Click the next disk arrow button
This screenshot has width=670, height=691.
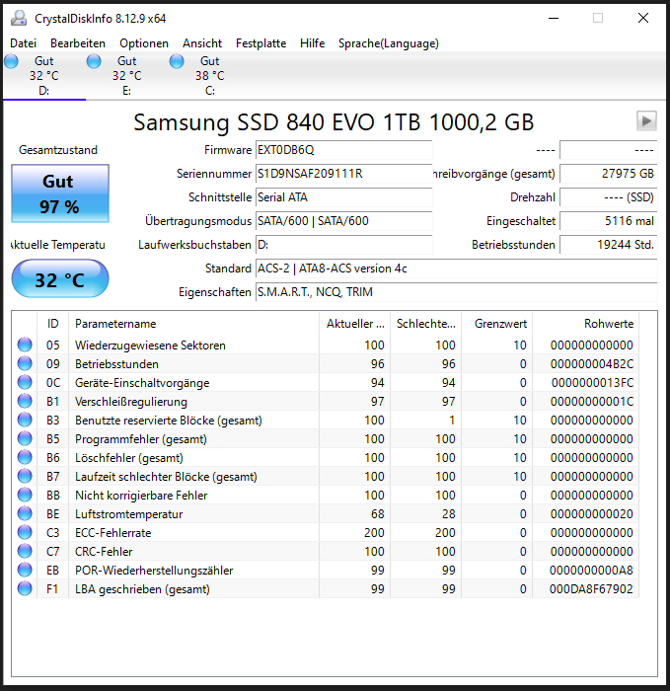[x=646, y=121]
